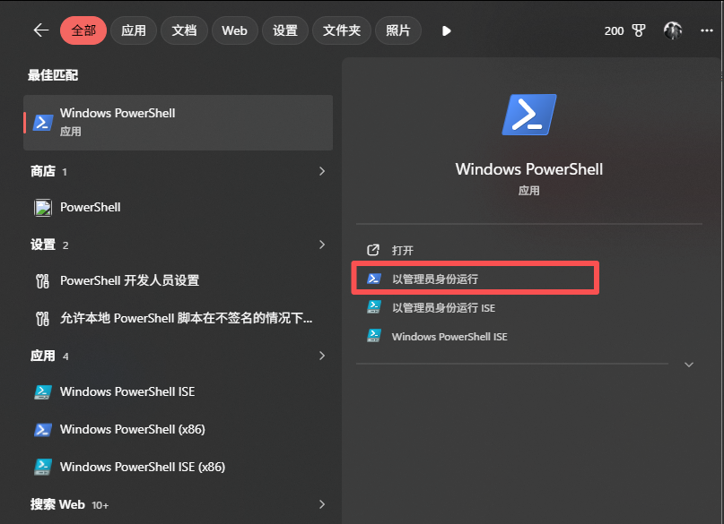724x524 pixels.
Task: Open the three-dot options menu
Action: point(706,30)
